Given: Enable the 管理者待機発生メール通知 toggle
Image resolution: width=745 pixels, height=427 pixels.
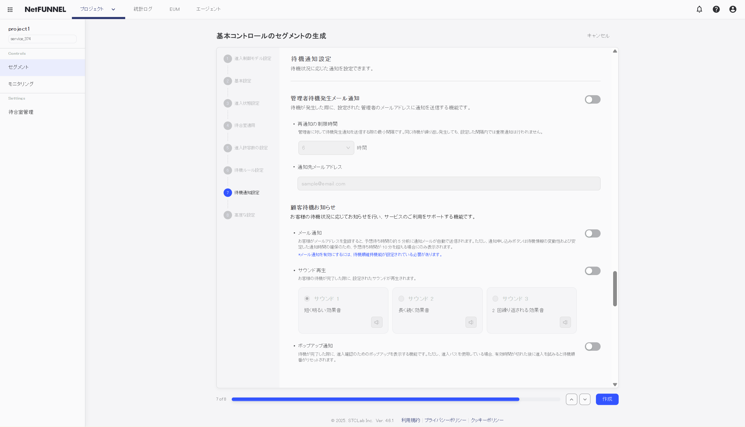Looking at the screenshot, I should (x=592, y=100).
